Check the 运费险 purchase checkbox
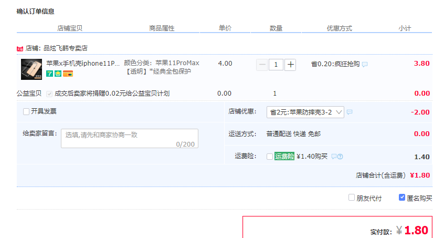444x238 pixels. [270, 157]
